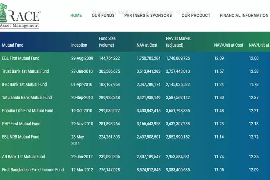This screenshot has height=180, width=270.
Task: Select 1st Janata Bank Mutual Fund name
Action: point(27,97)
